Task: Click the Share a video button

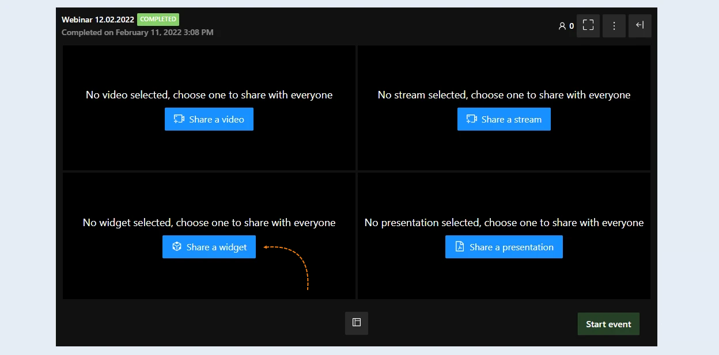Action: click(x=209, y=119)
